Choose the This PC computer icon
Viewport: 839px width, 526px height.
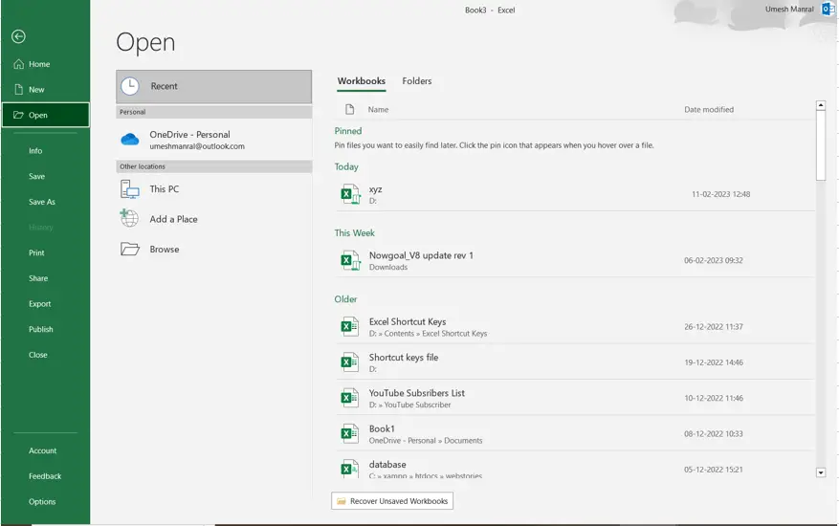tap(129, 189)
